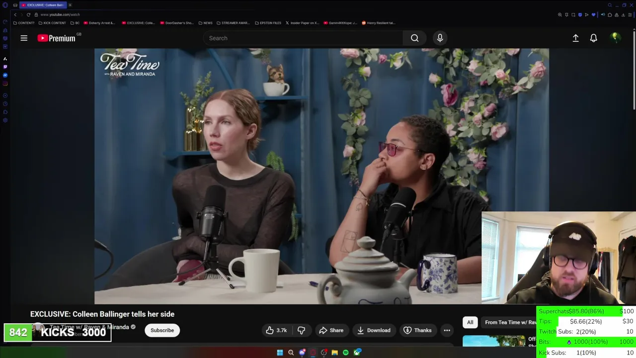Click the magnifier search button

click(x=414, y=38)
